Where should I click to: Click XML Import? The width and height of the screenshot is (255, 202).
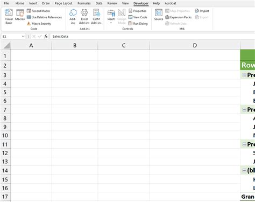pos(202,11)
